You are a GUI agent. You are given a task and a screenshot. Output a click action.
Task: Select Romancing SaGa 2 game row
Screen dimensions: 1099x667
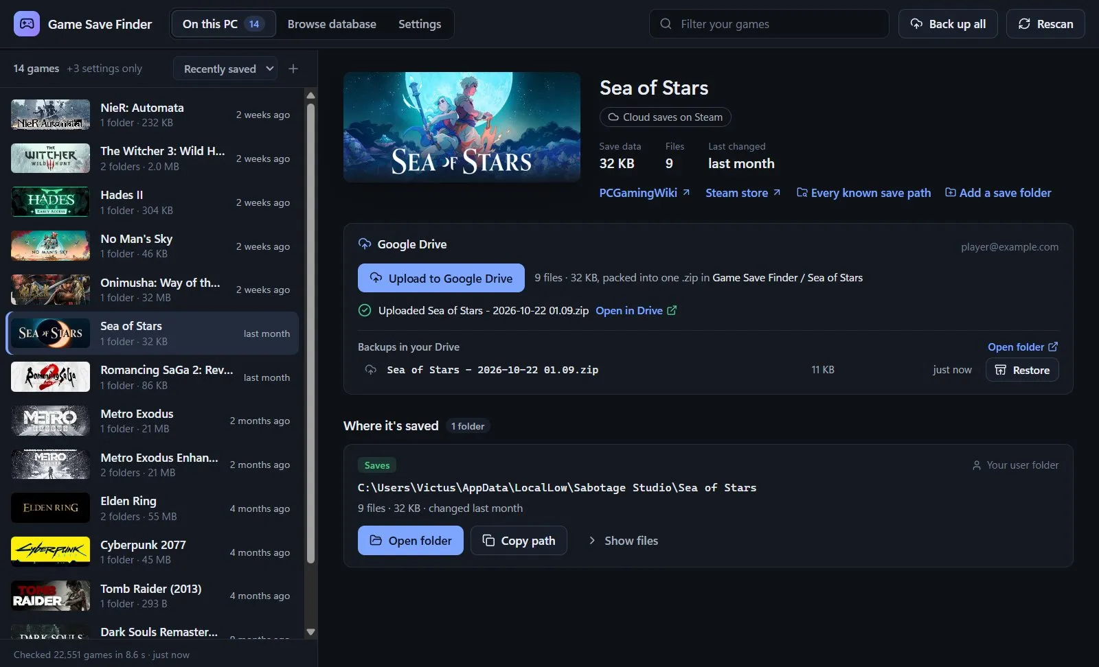click(152, 377)
